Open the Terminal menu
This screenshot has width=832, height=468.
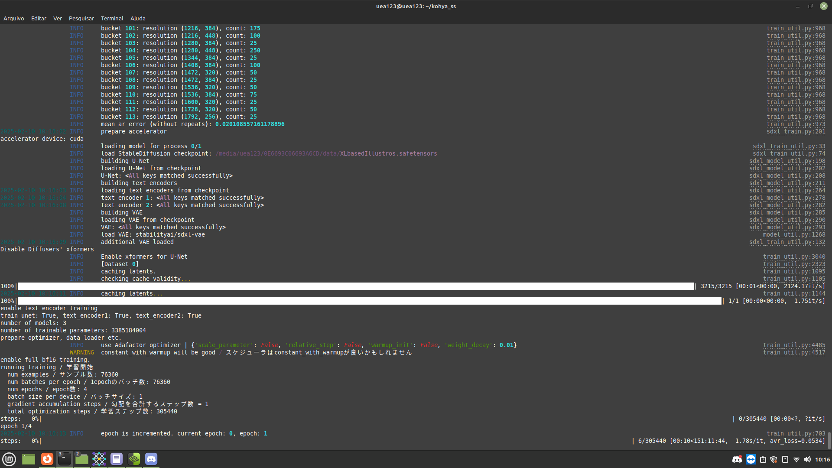tap(112, 18)
